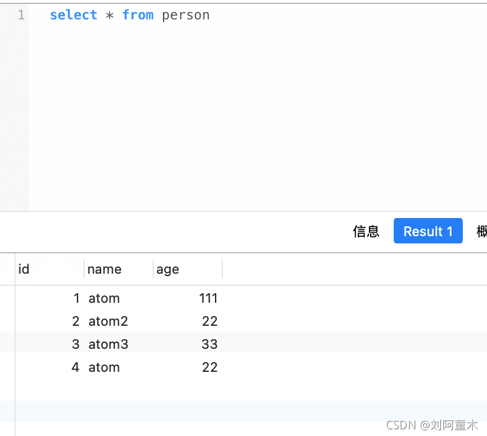
Task: Select the name cell 'atom2'
Action: pos(119,321)
